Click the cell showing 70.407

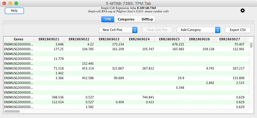click(x=230, y=44)
